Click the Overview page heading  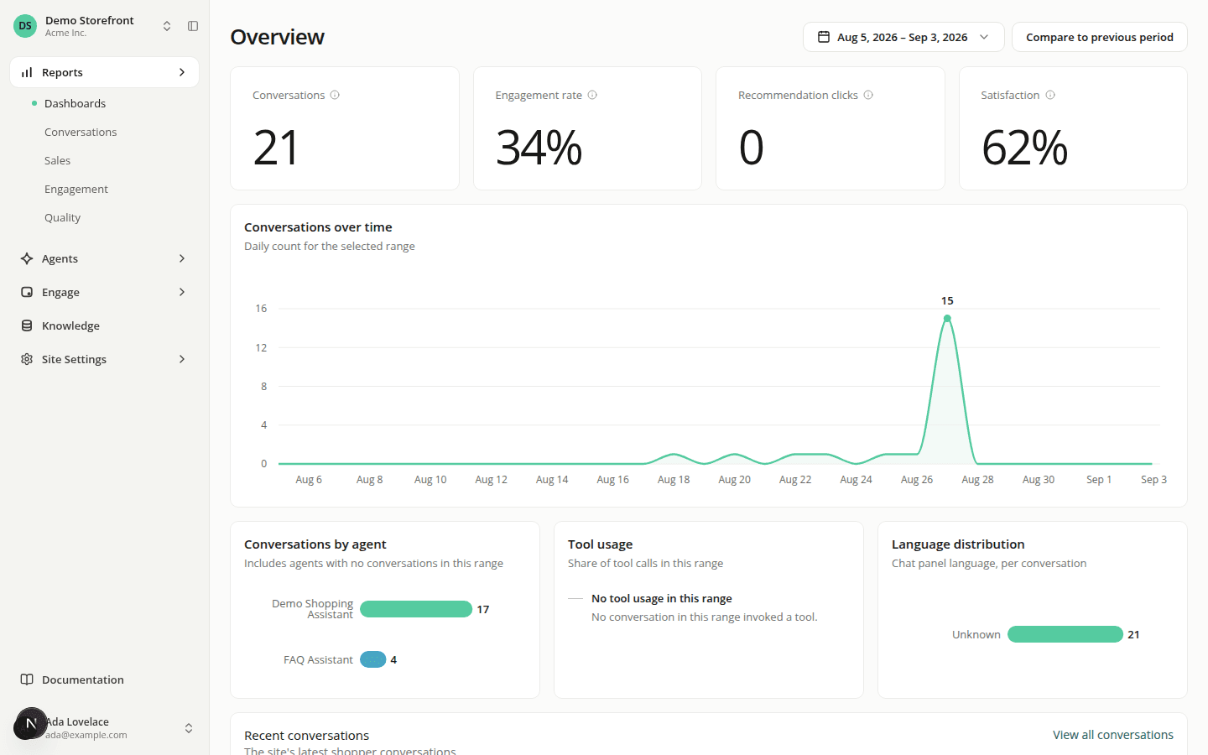click(277, 37)
